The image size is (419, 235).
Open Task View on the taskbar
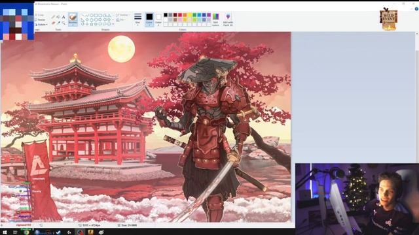tap(15, 232)
